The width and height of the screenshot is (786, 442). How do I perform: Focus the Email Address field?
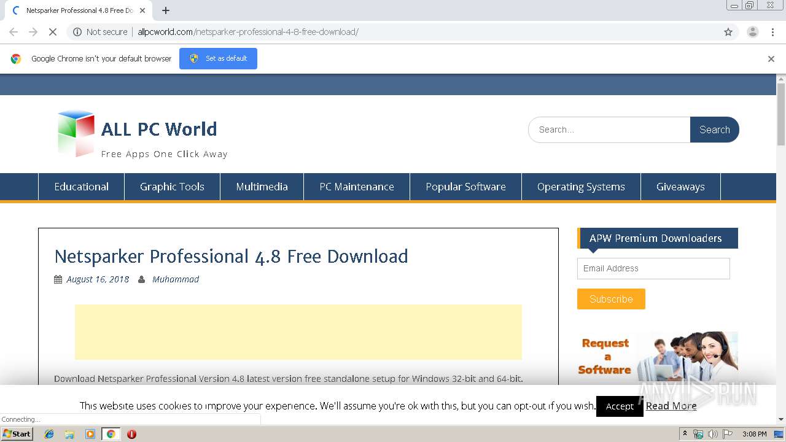[653, 268]
